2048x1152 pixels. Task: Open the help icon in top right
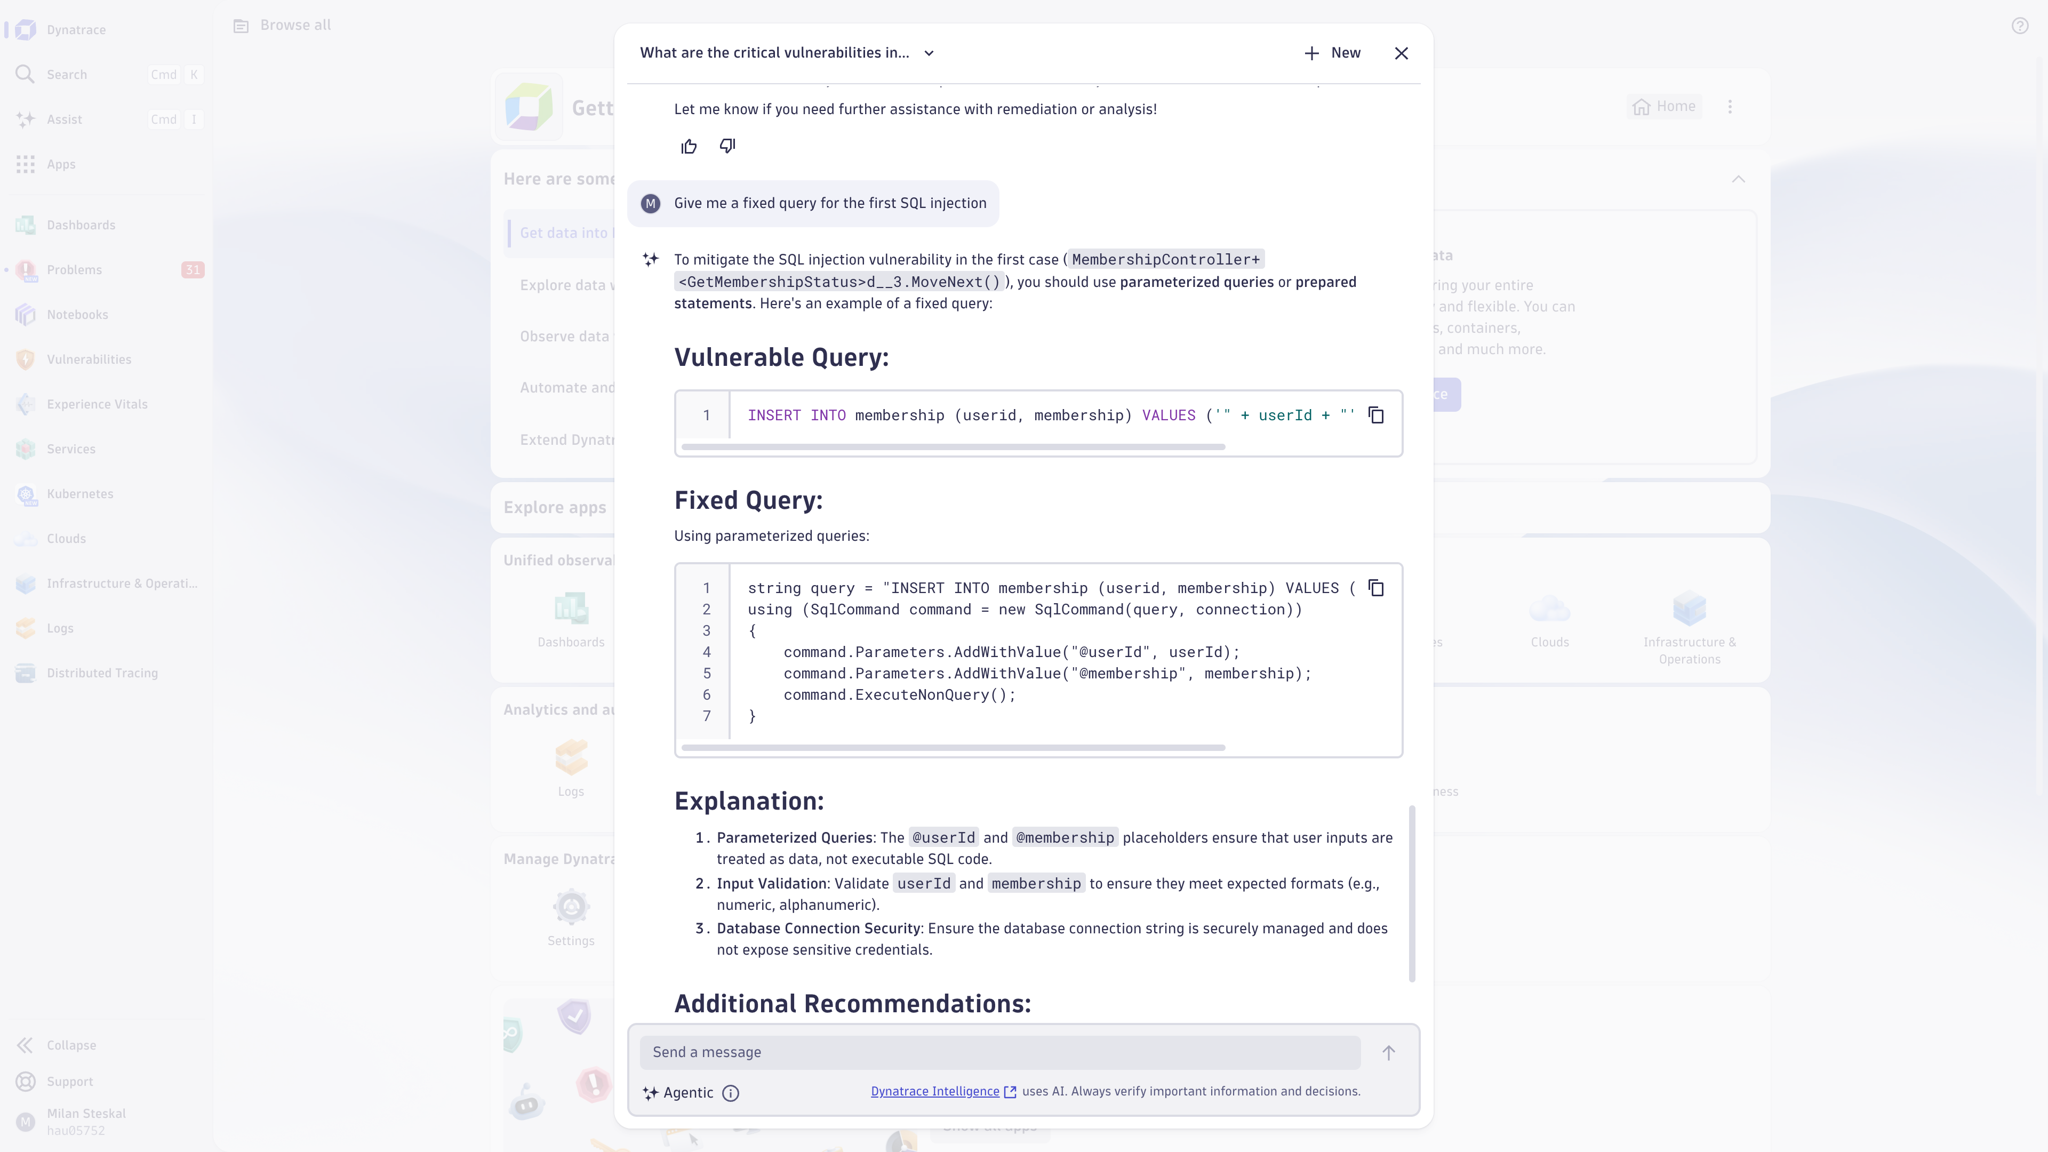(x=2019, y=26)
